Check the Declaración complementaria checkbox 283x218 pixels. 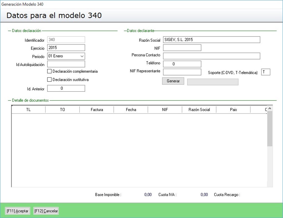pyautogui.click(x=50, y=71)
